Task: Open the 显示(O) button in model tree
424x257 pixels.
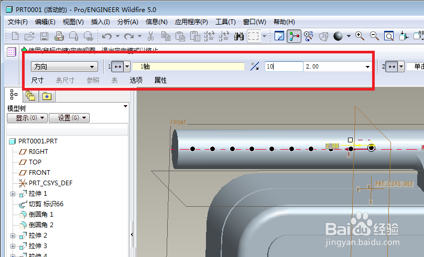Action: pos(27,118)
